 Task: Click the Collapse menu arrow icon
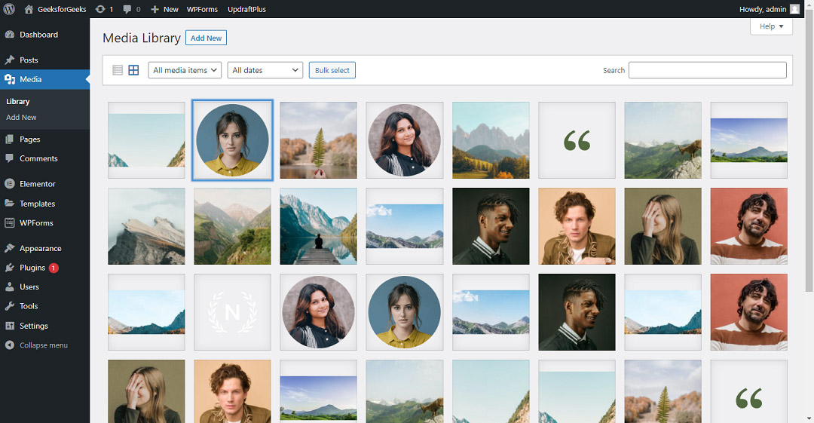9,345
